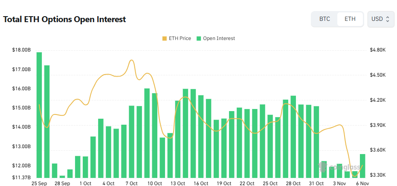
Task: Click the tallest bar near 10 Oct
Action: pyautogui.click(x=147, y=133)
